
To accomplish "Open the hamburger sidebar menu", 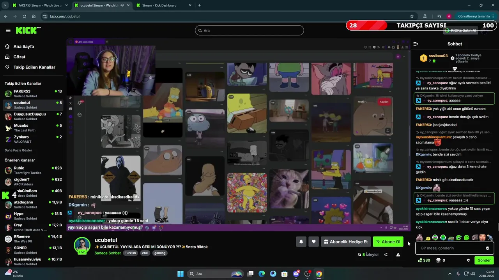I will pyautogui.click(x=8, y=30).
